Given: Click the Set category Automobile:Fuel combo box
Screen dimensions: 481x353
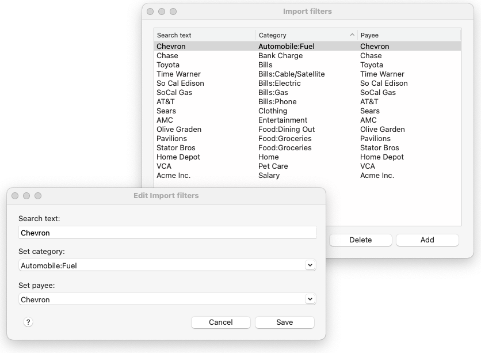Looking at the screenshot, I should 167,265.
